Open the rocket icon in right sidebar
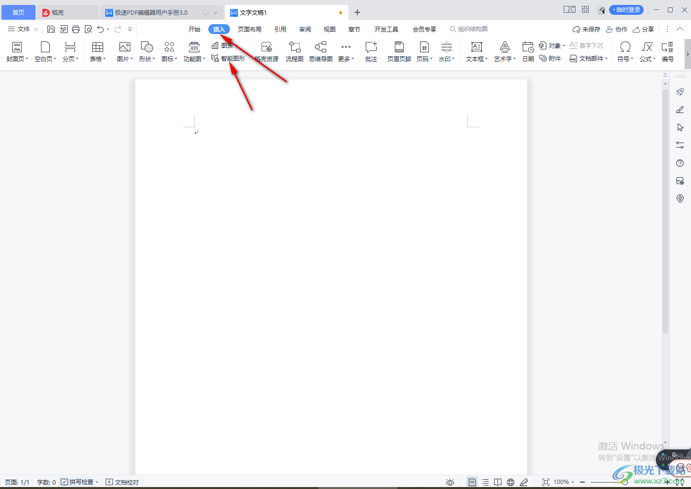Image resolution: width=691 pixels, height=489 pixels. coord(680,92)
